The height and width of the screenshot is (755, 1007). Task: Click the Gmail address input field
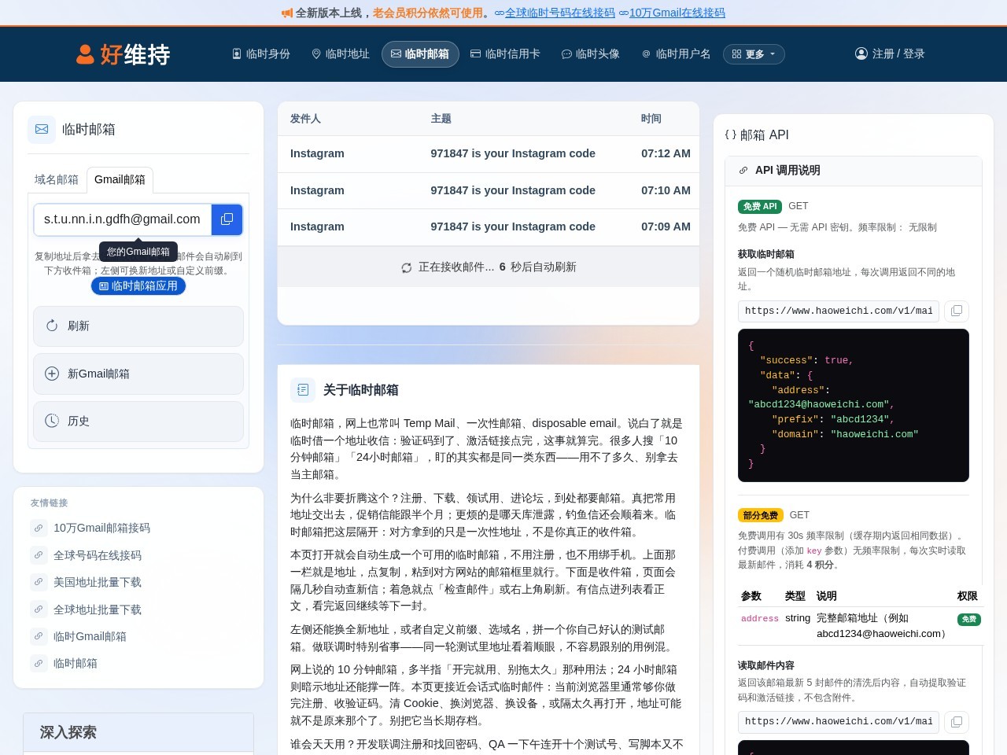(123, 219)
